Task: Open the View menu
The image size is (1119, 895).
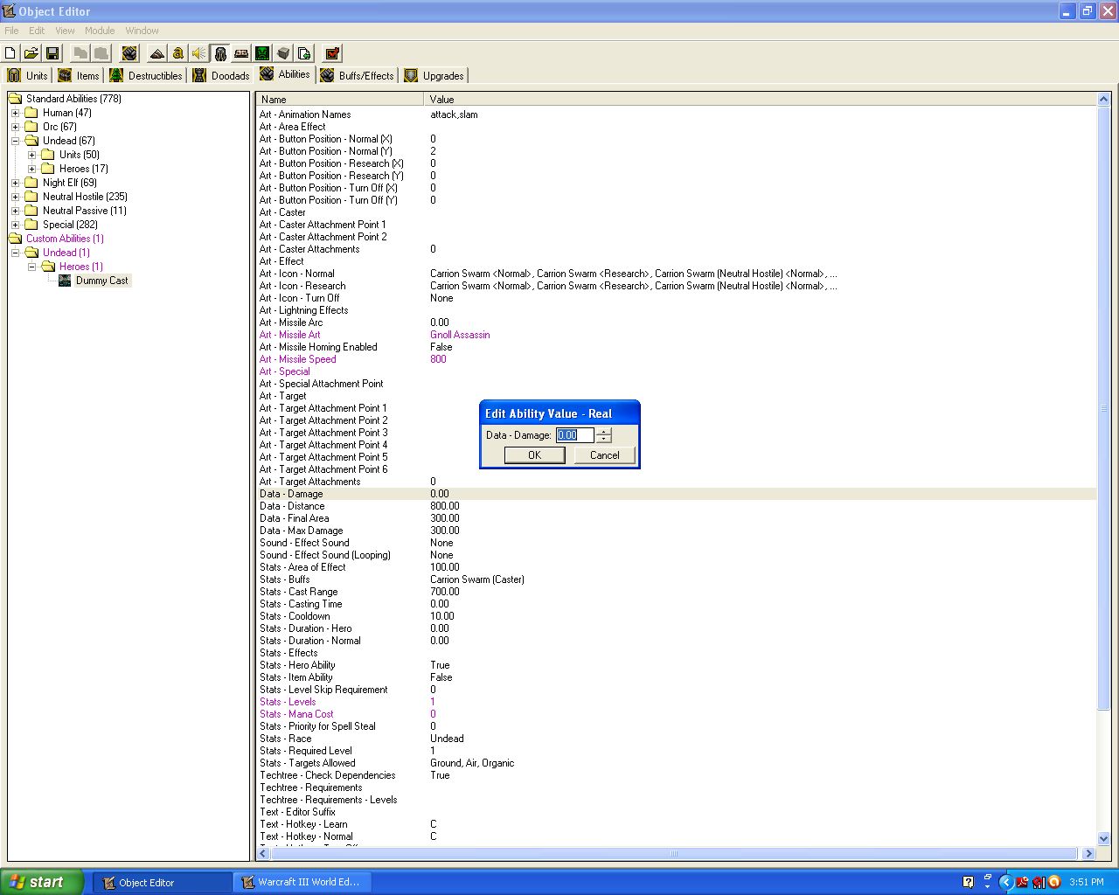Action: pos(65,31)
